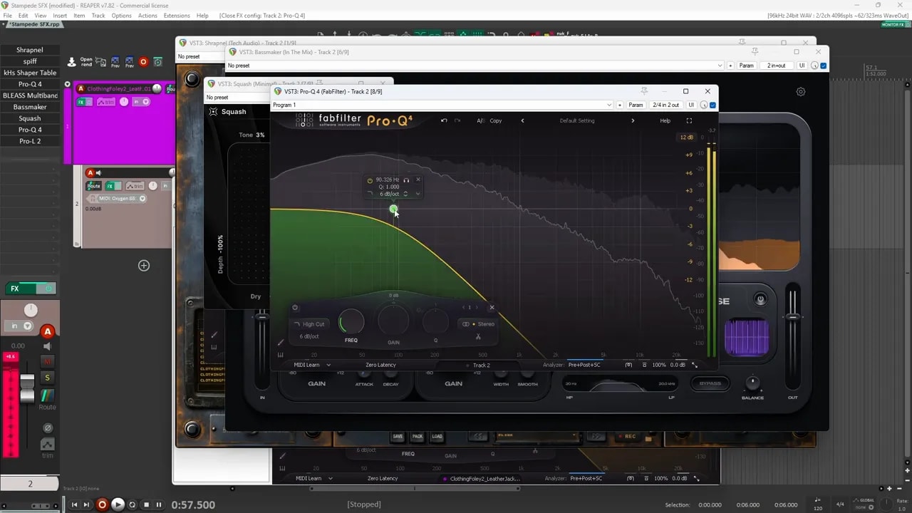Toggle A/B state in Pro-Q 4
The height and width of the screenshot is (513, 912).
[x=481, y=120]
